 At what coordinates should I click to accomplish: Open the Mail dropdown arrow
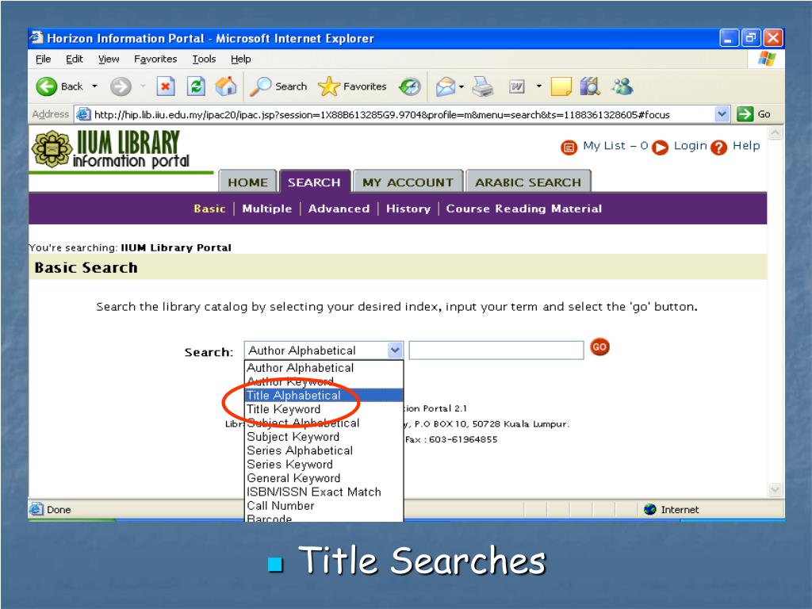tap(461, 87)
